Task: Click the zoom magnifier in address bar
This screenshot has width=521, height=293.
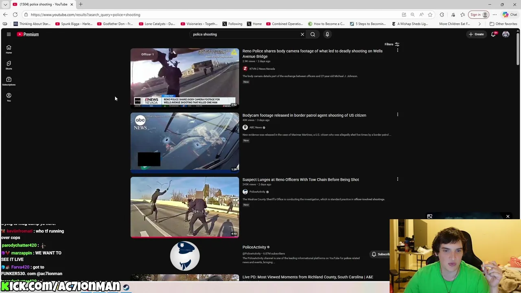Action: tap(412, 15)
